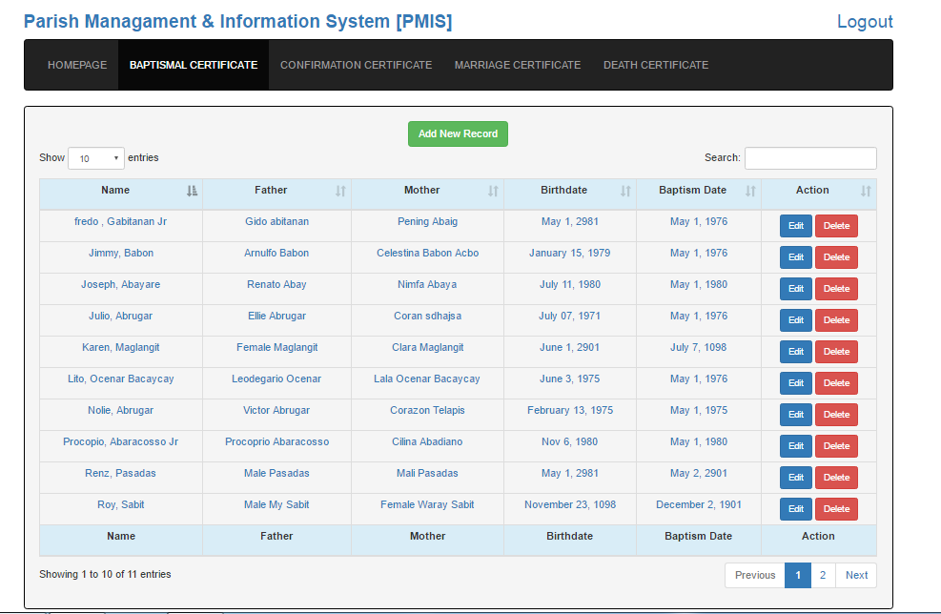Select the birthdate 'November 23, 1098'
The image size is (941, 614).
click(570, 504)
